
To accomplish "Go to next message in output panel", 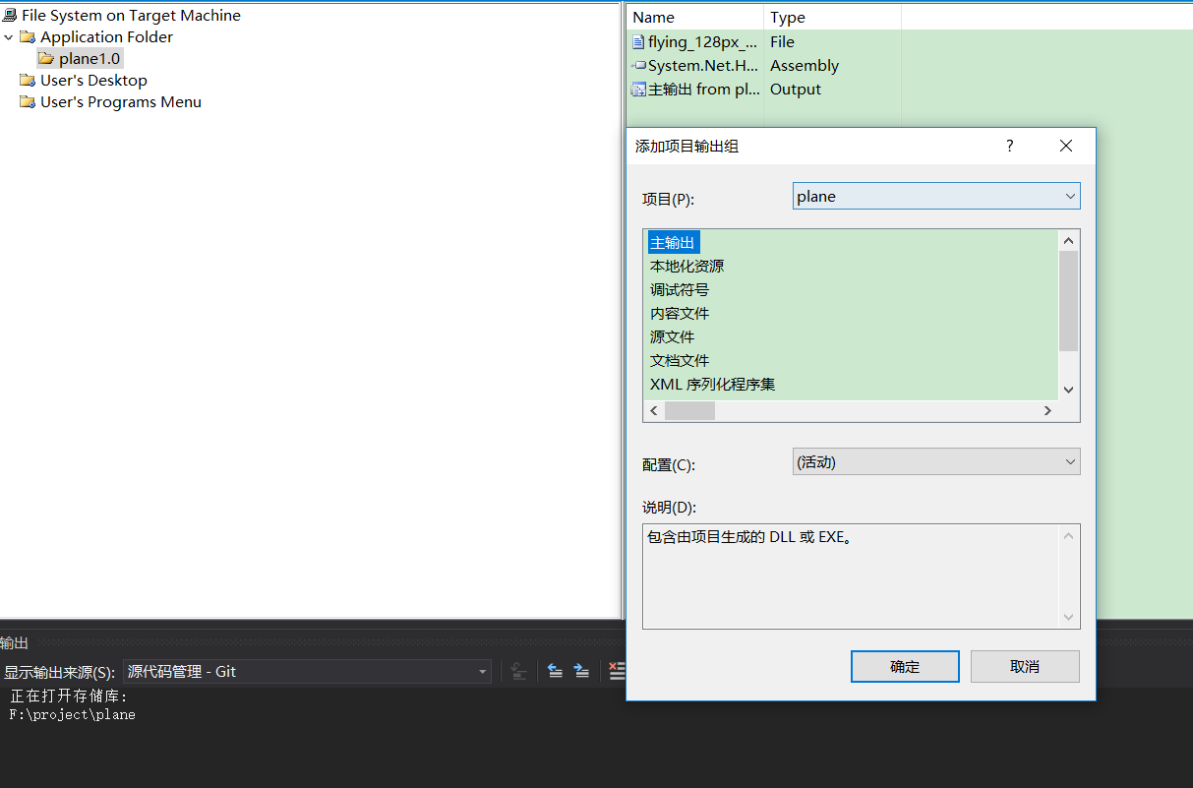I will pyautogui.click(x=581, y=671).
